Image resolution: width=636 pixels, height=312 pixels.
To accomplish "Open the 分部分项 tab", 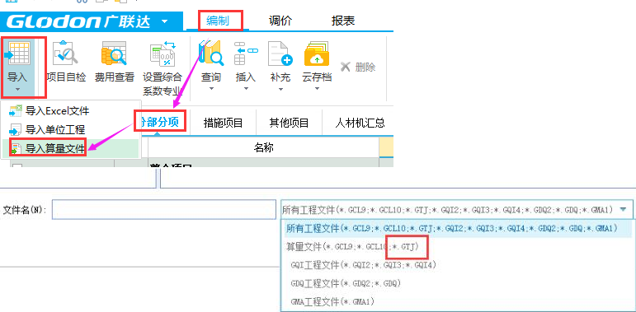I will tap(161, 121).
